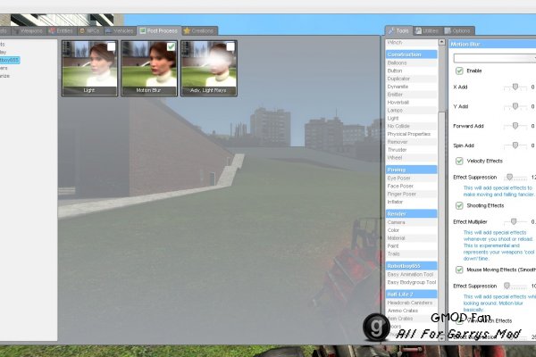Select the Light post-process thumbnail
This screenshot has width=536, height=357.
click(x=89, y=68)
